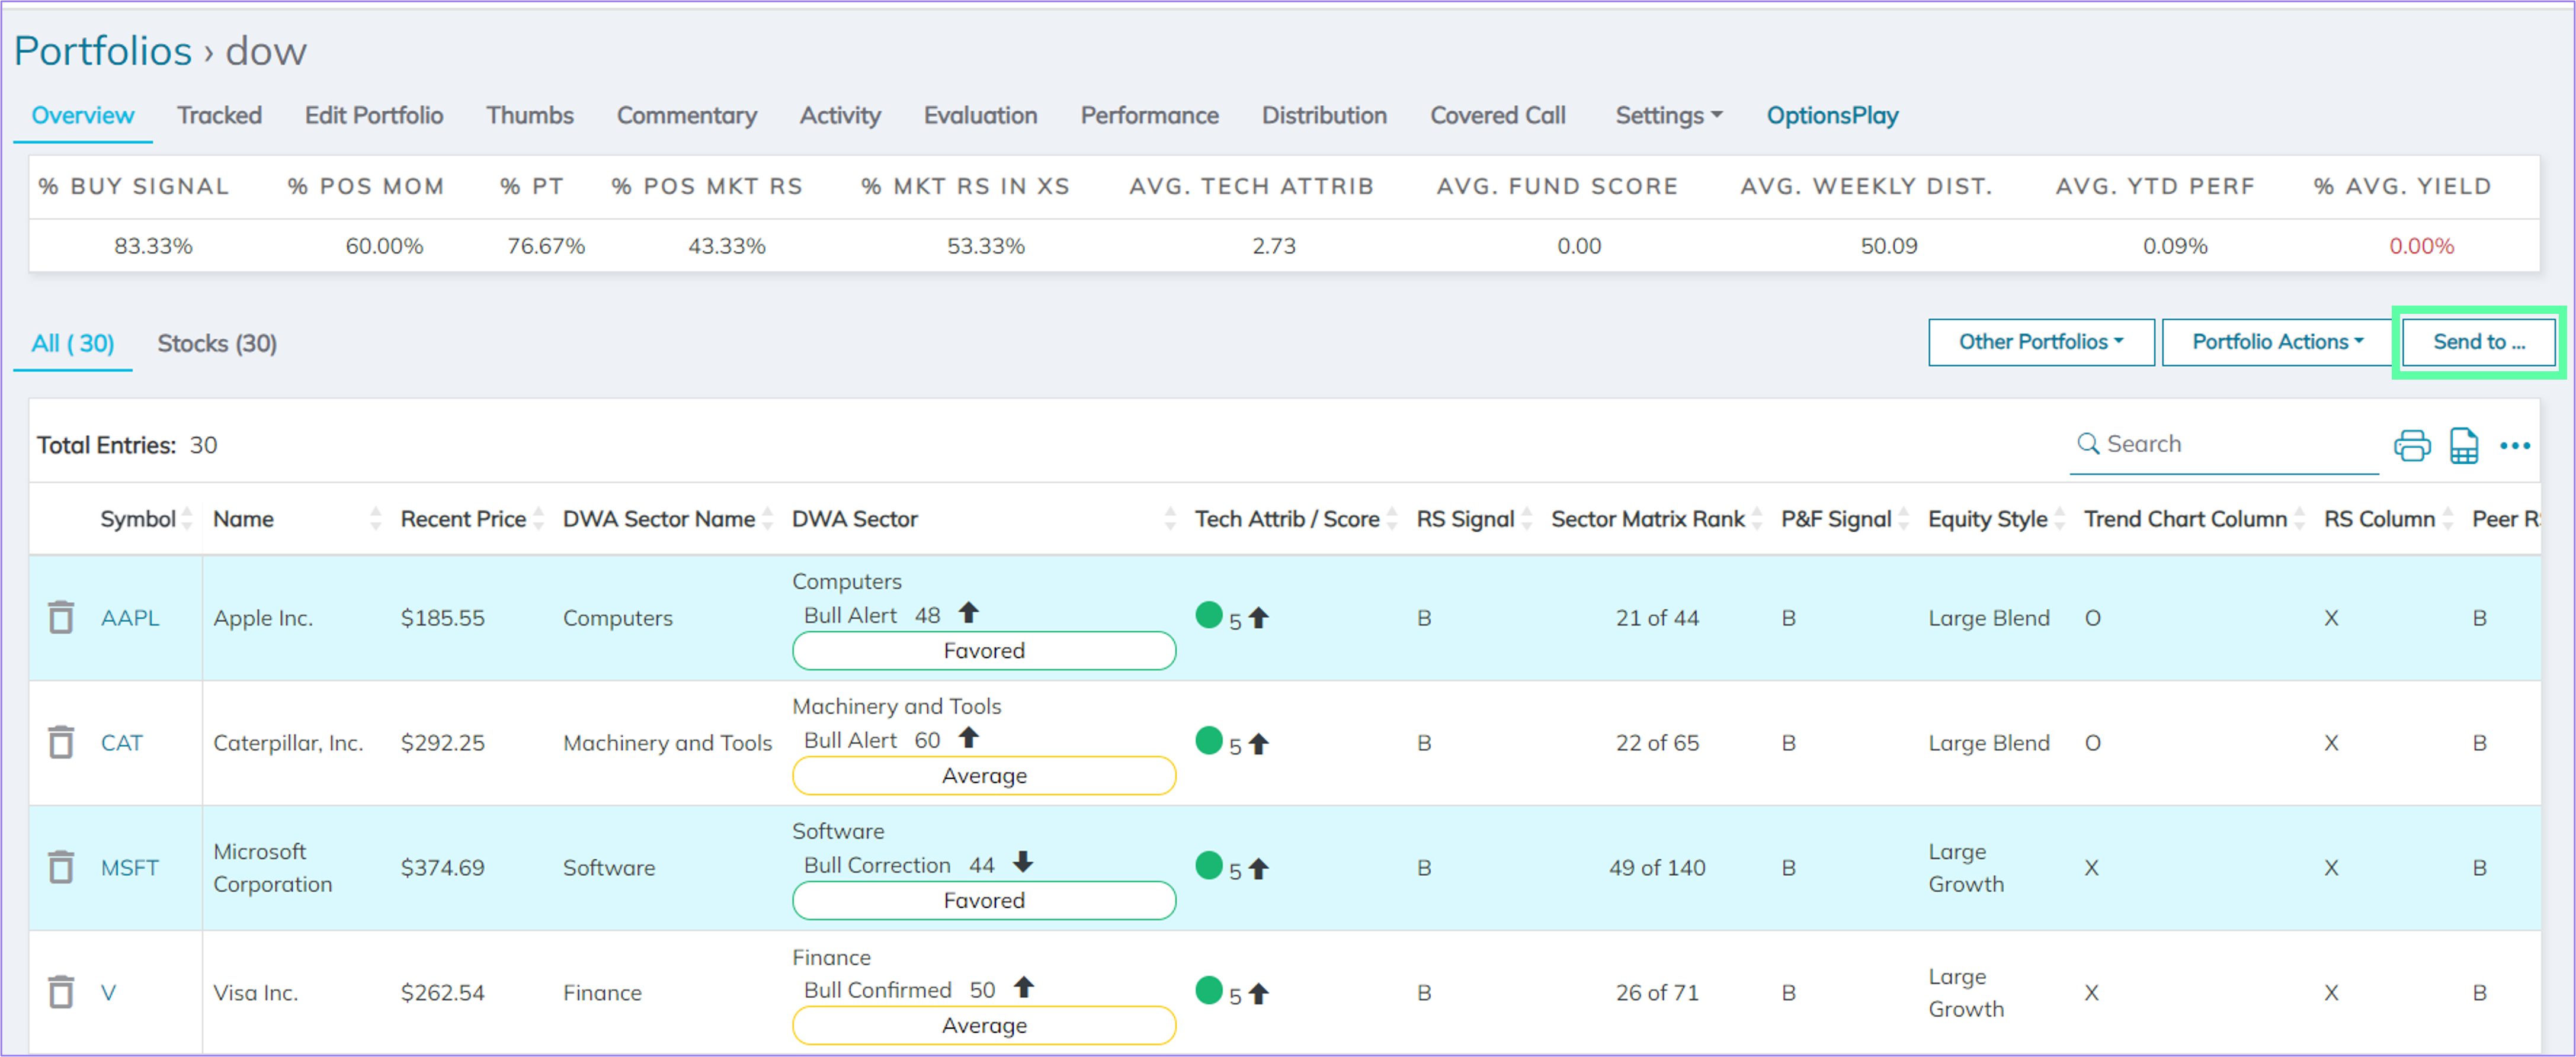Click the trash icon beside MSFT
The image size is (2576, 1057).
[61, 867]
